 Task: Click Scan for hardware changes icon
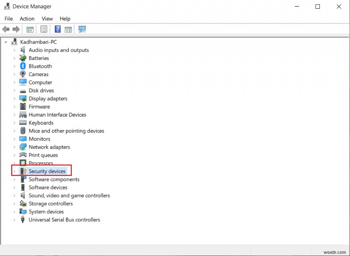(82, 29)
